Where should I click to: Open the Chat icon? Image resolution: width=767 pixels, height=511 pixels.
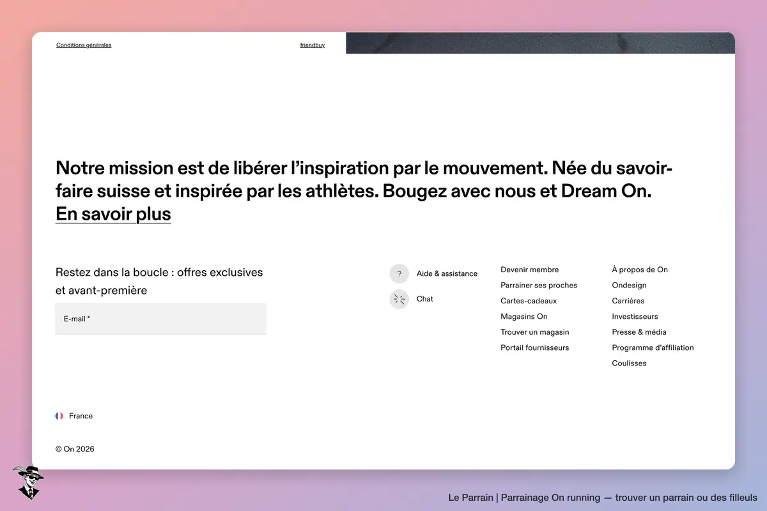click(x=399, y=299)
